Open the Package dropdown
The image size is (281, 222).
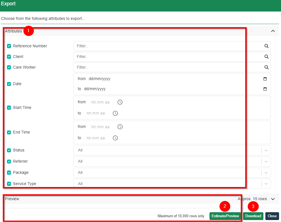(x=266, y=172)
